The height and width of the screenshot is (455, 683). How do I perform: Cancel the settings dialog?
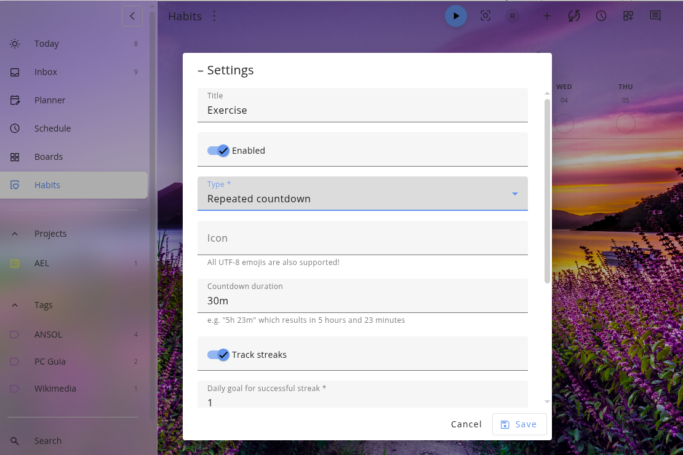(x=466, y=424)
